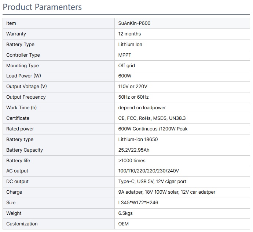Select the 'Controller Type' label
The height and width of the screenshot is (232, 253).
(x=23, y=55)
